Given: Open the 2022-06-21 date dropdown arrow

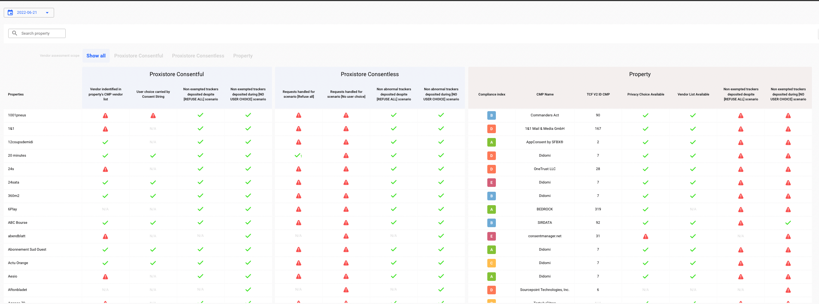Looking at the screenshot, I should (x=47, y=13).
